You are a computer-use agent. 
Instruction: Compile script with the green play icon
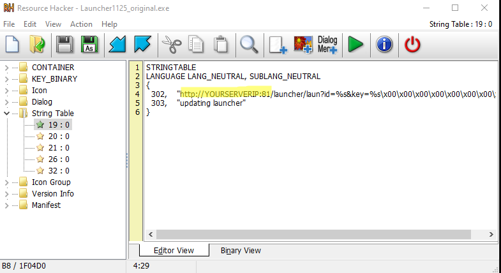355,45
